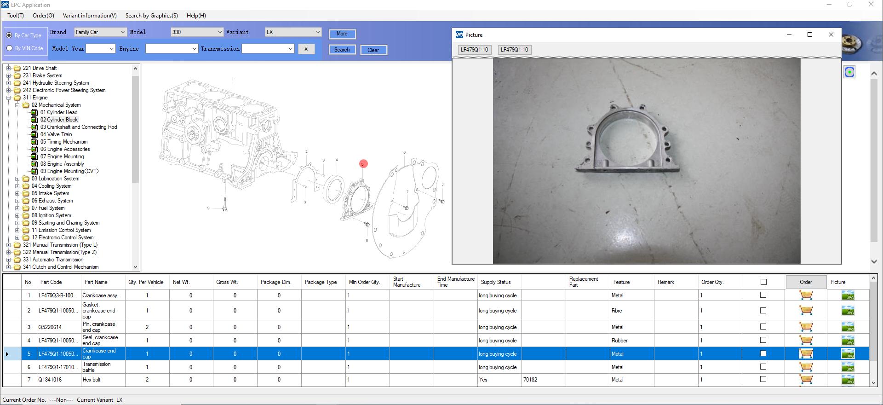Viewport: 883px width, 405px height.
Task: Check the header select-all checkbox in parts table
Action: (x=763, y=282)
